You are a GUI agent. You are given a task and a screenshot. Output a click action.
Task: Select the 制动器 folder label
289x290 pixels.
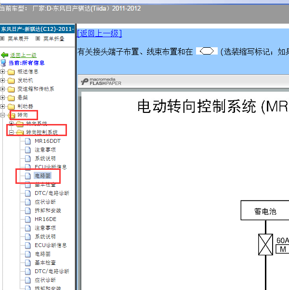click(25, 106)
